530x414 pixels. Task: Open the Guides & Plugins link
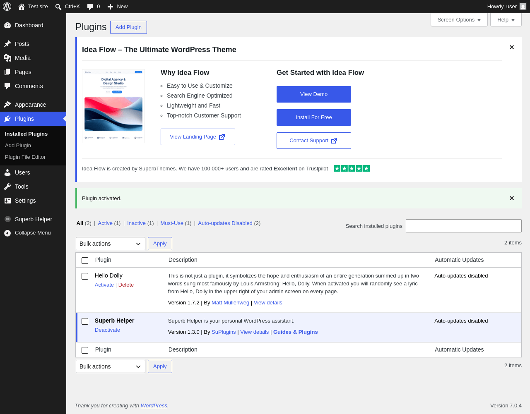296,332
